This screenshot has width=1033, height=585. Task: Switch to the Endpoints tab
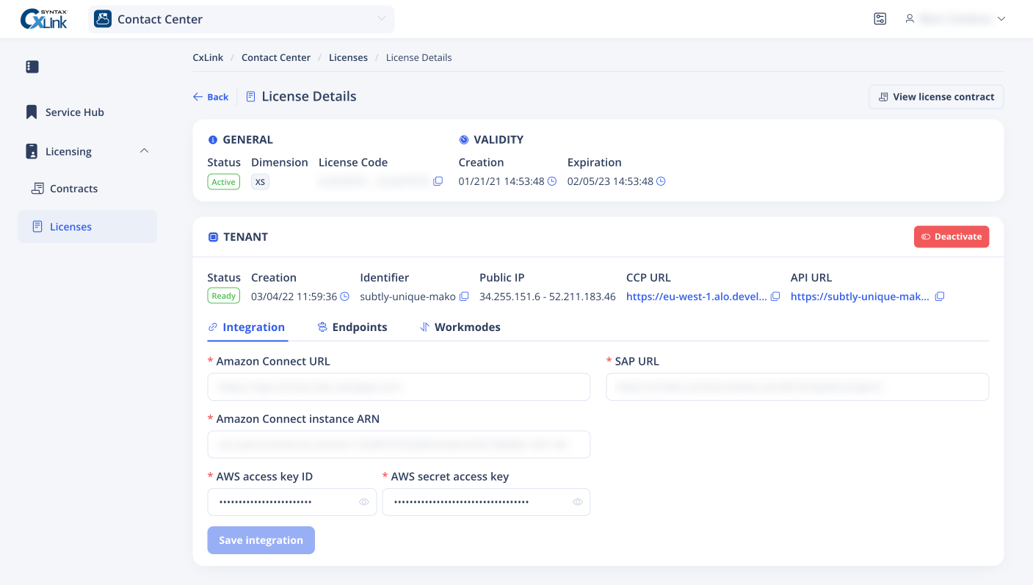pos(352,327)
